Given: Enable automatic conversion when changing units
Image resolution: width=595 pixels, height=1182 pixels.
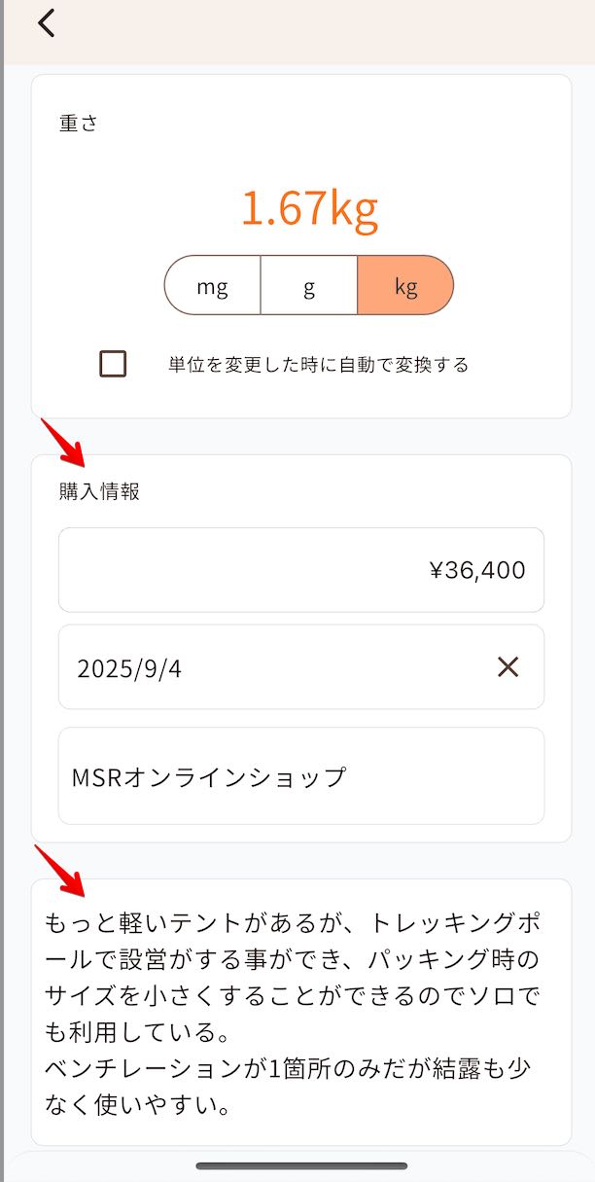Looking at the screenshot, I should click(x=114, y=363).
